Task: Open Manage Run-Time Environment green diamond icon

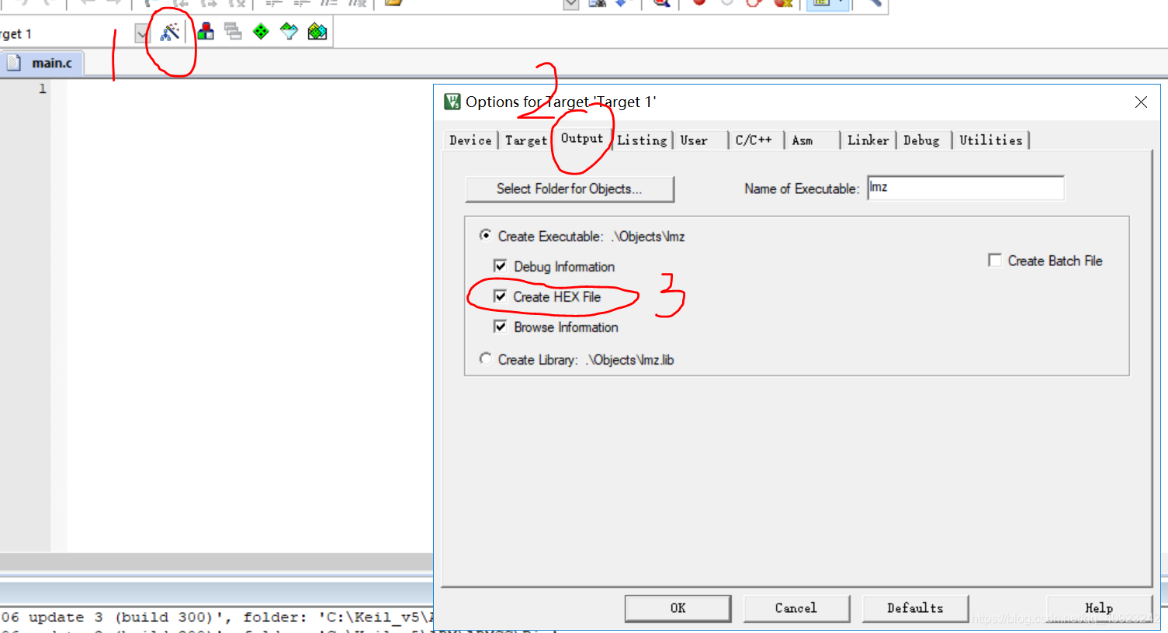Action: [261, 32]
